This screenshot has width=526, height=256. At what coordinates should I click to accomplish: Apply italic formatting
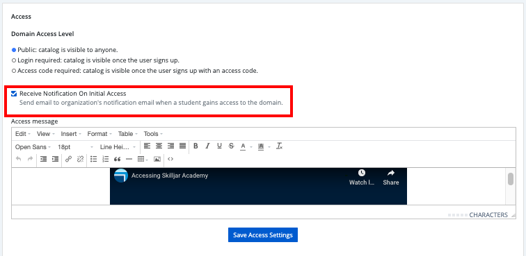click(x=207, y=146)
